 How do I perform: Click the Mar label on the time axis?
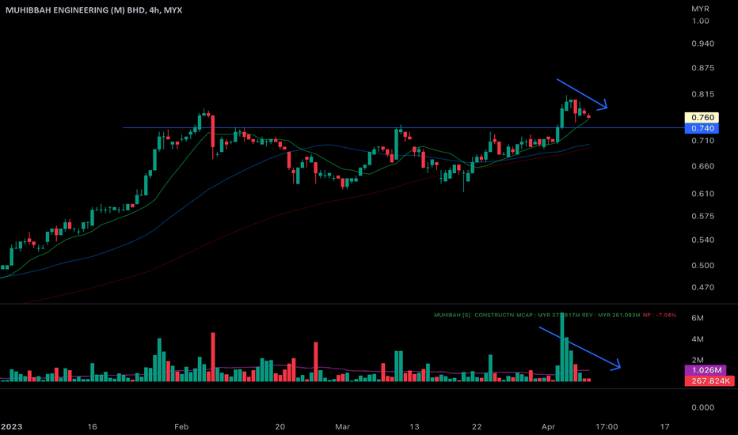tap(342, 427)
